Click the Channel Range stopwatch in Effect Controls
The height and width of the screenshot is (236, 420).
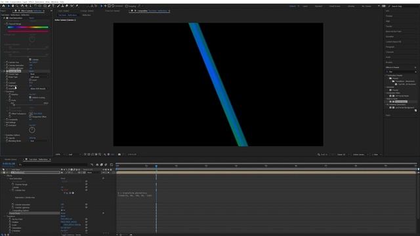7,24
